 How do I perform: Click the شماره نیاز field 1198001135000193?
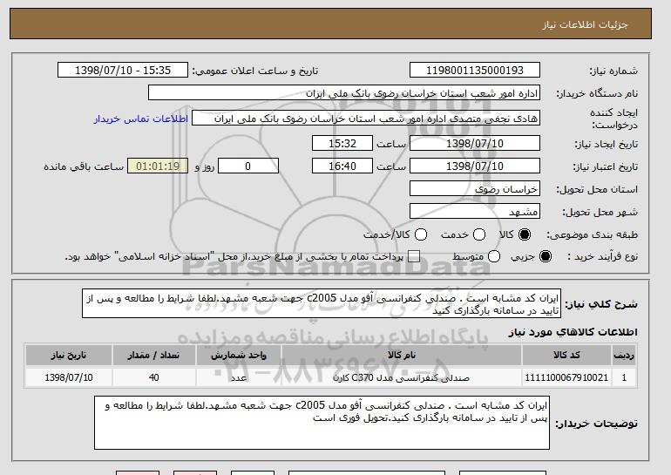coord(475,71)
